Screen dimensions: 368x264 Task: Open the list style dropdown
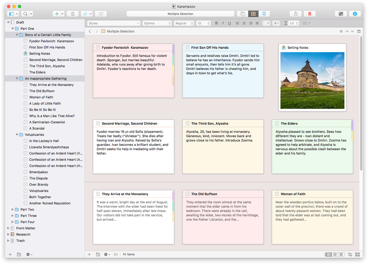307,23
